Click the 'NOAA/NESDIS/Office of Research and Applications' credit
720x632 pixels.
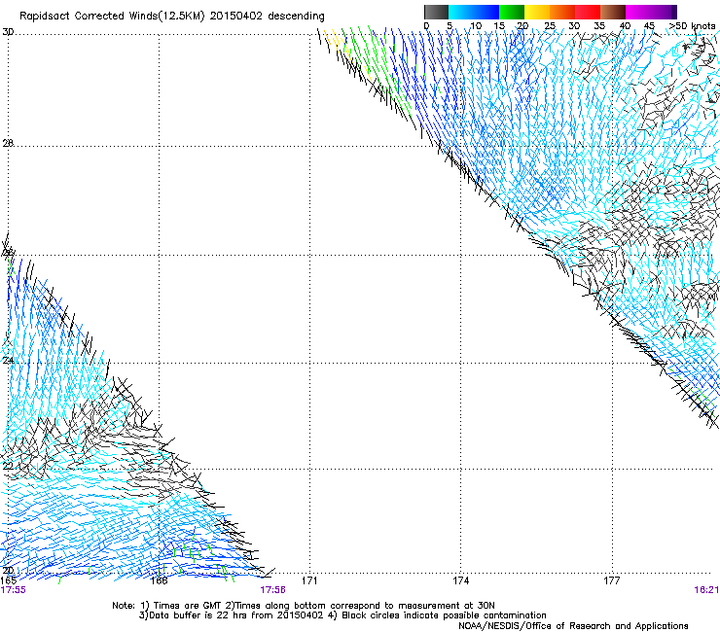pyautogui.click(x=573, y=626)
